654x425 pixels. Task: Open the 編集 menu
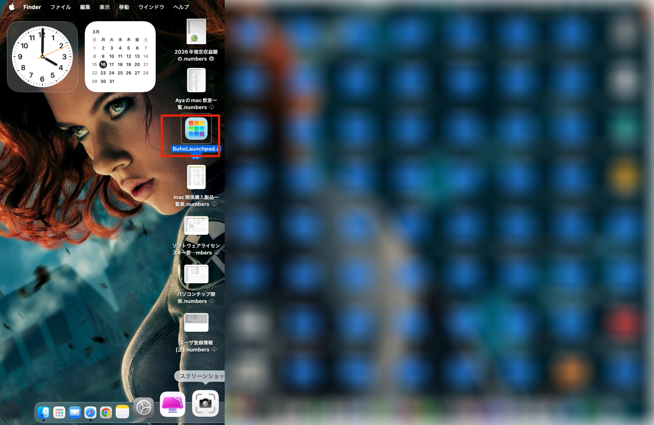click(x=85, y=7)
